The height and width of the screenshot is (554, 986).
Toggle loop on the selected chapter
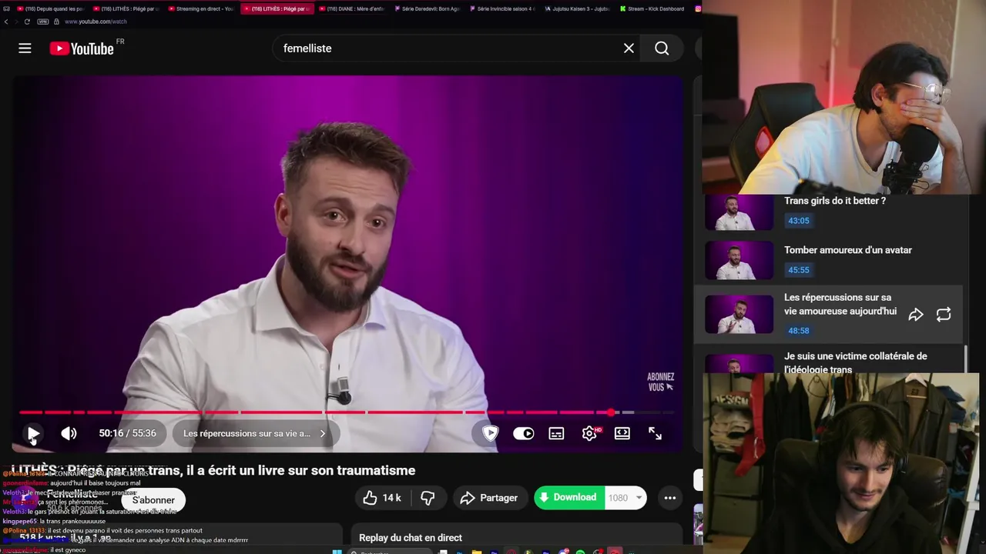(944, 315)
